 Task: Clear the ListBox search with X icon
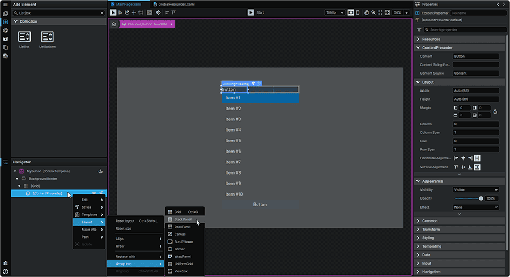click(102, 13)
